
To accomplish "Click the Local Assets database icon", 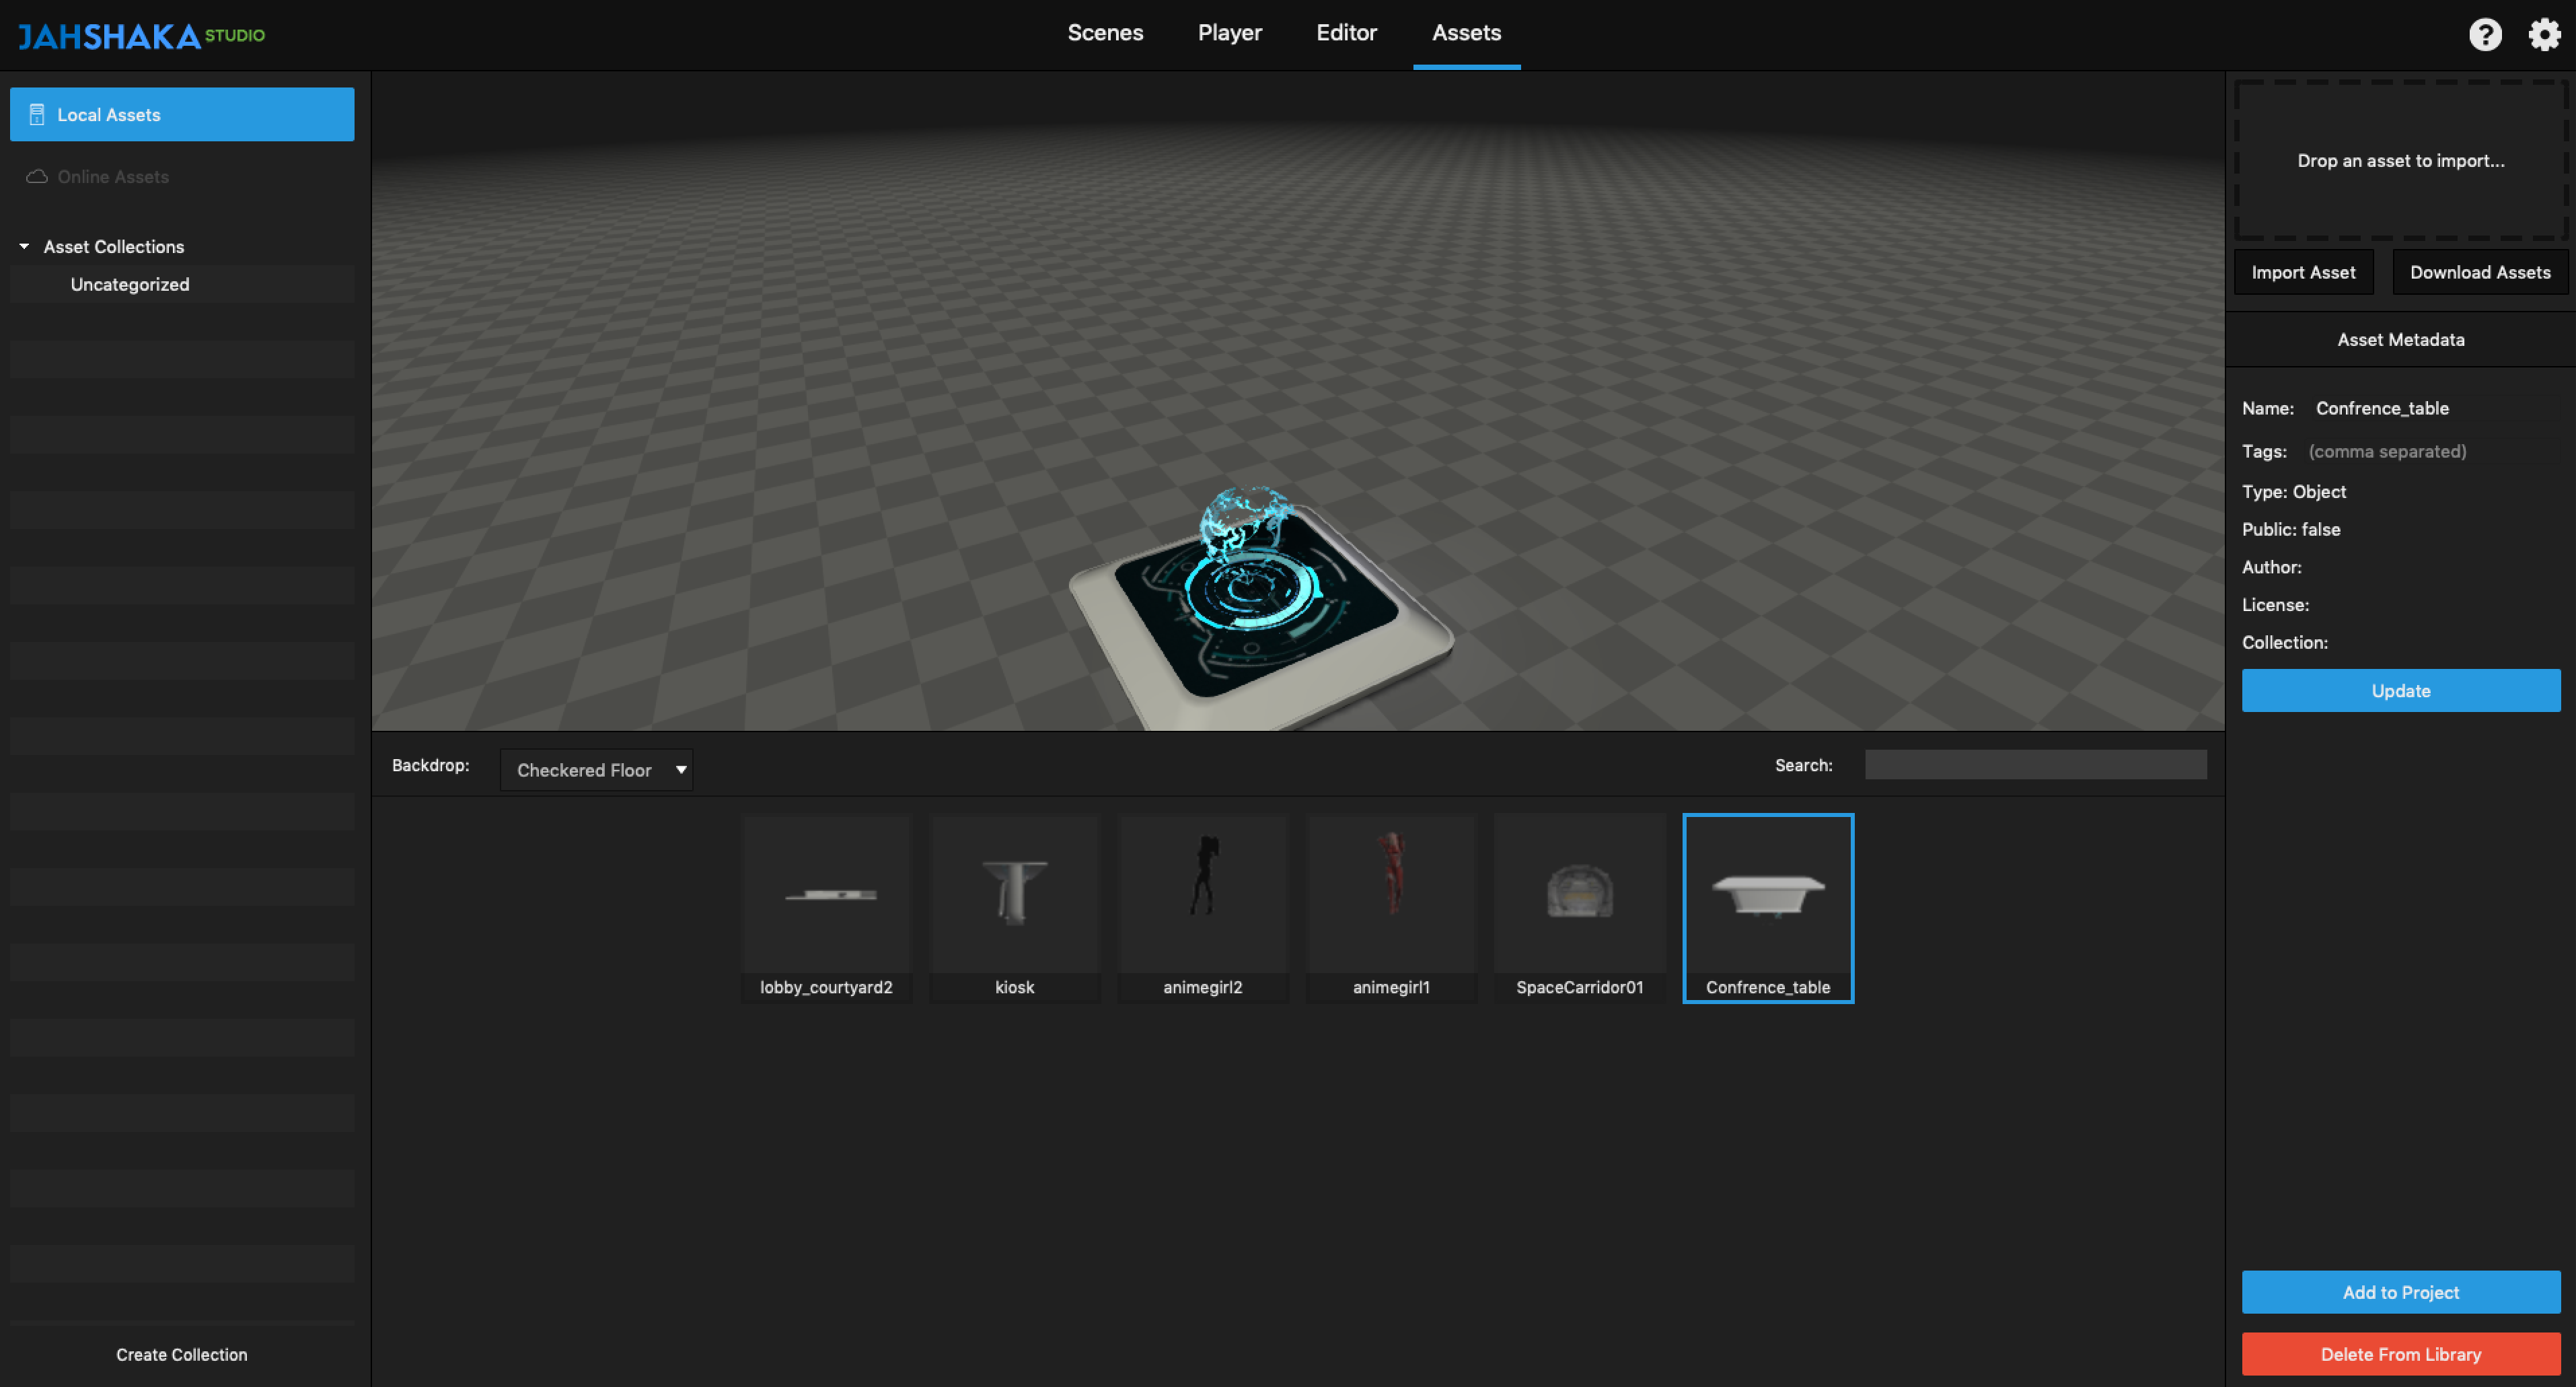I will coord(37,115).
